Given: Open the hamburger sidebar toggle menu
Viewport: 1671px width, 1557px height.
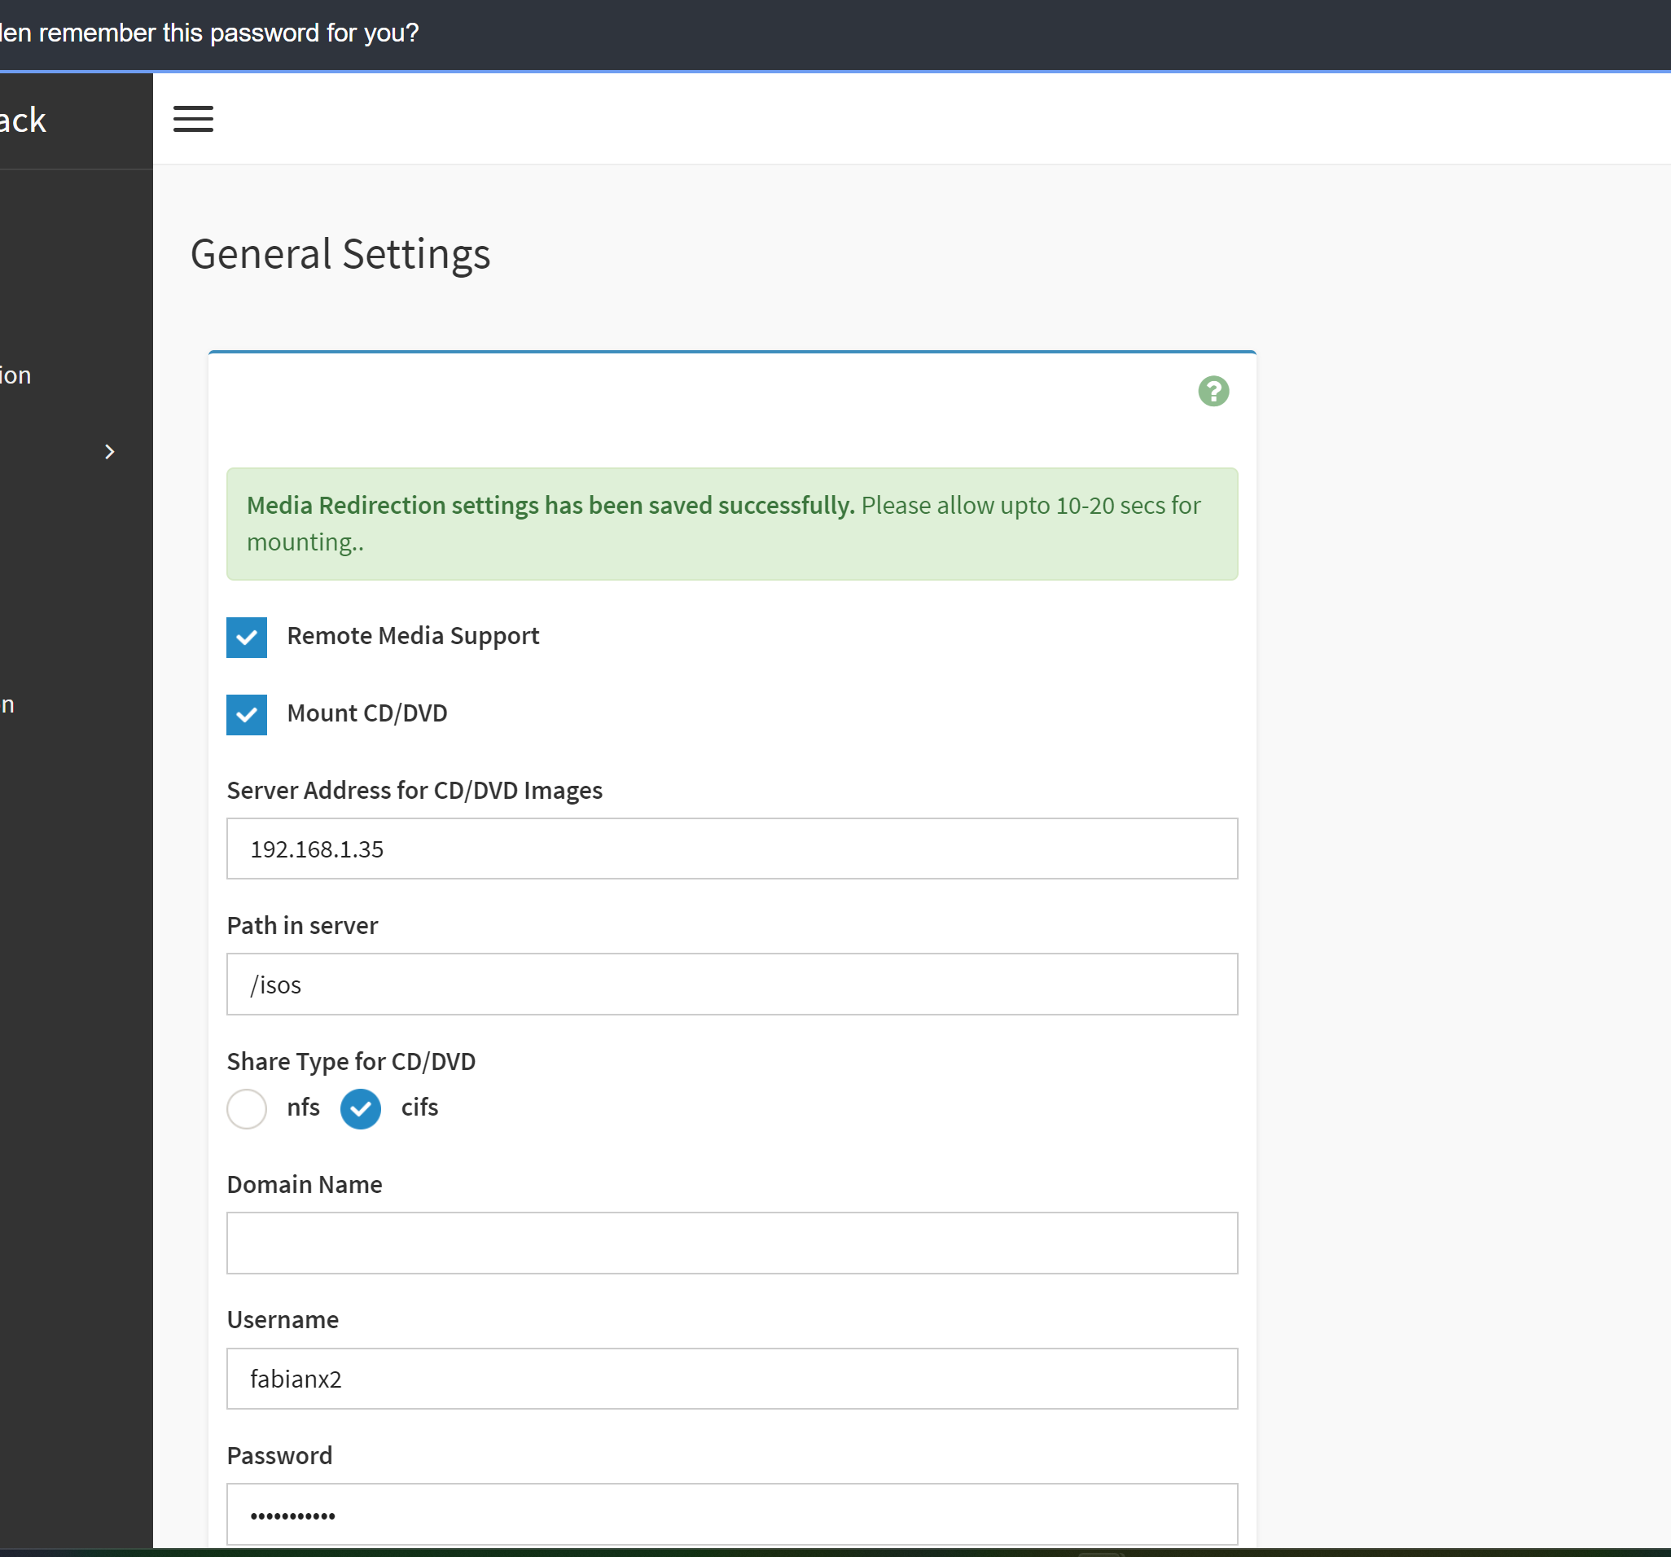Looking at the screenshot, I should pyautogui.click(x=192, y=119).
